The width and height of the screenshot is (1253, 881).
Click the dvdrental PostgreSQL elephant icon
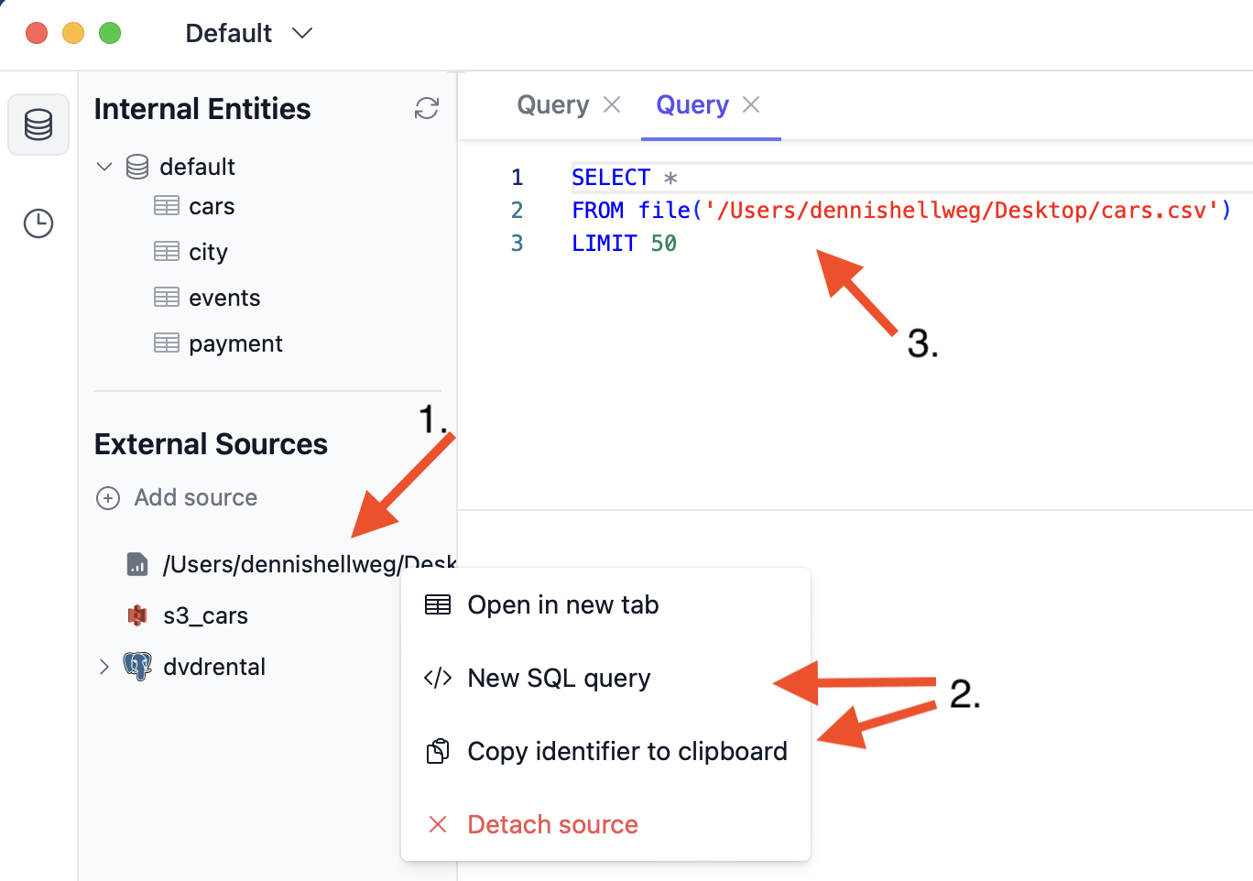coord(137,667)
